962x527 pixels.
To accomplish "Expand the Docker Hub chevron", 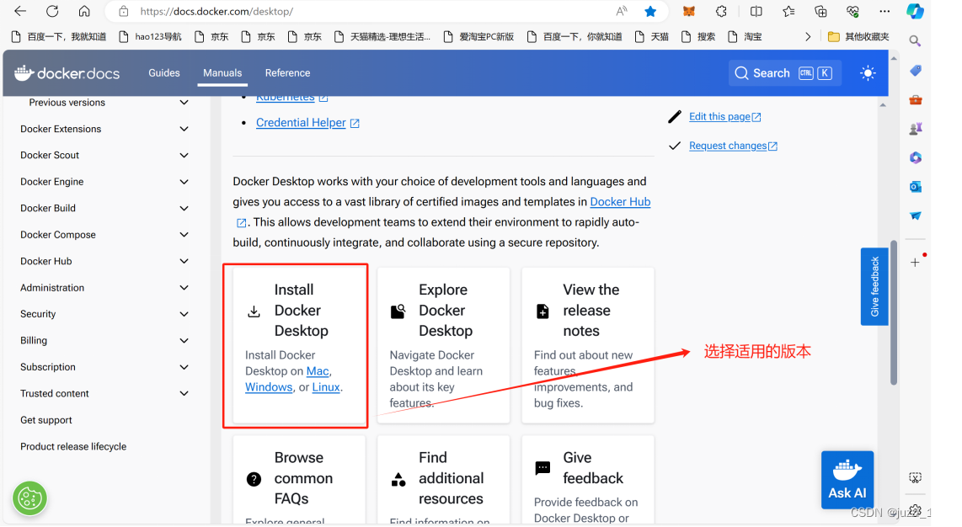I will [x=184, y=261].
